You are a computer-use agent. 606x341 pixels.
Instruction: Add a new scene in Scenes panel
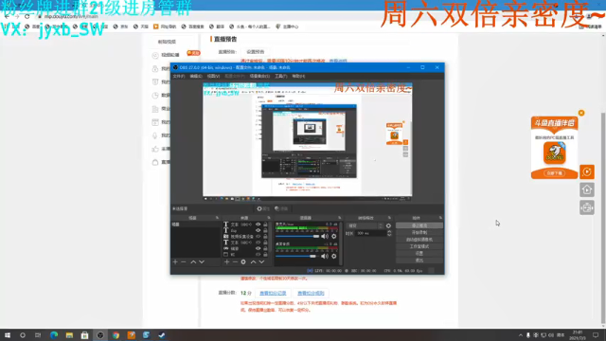[175, 262]
